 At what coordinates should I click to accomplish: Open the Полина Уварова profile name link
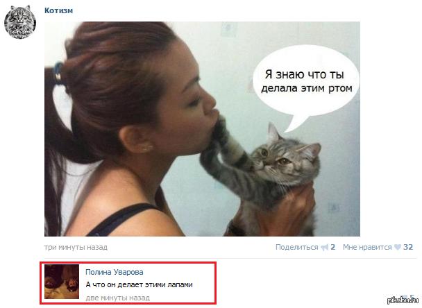pyautogui.click(x=115, y=272)
